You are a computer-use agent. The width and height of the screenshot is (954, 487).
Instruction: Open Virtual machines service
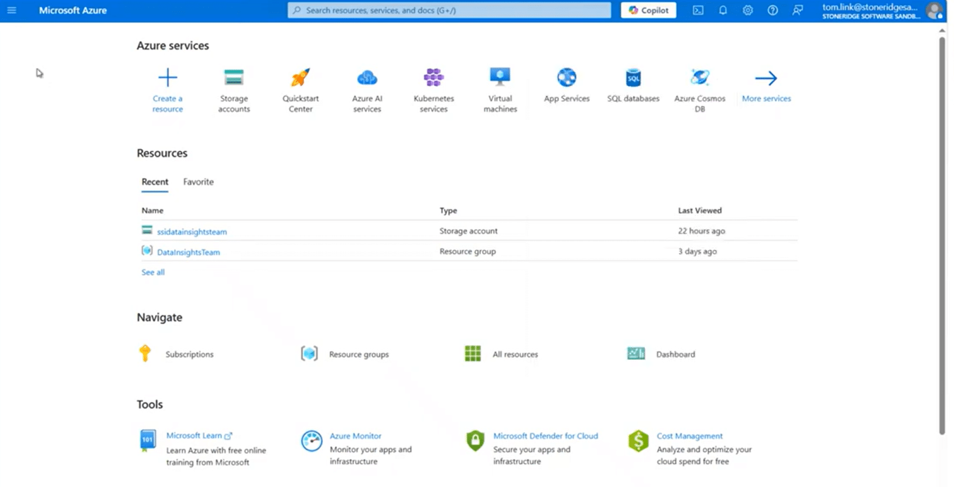(500, 78)
